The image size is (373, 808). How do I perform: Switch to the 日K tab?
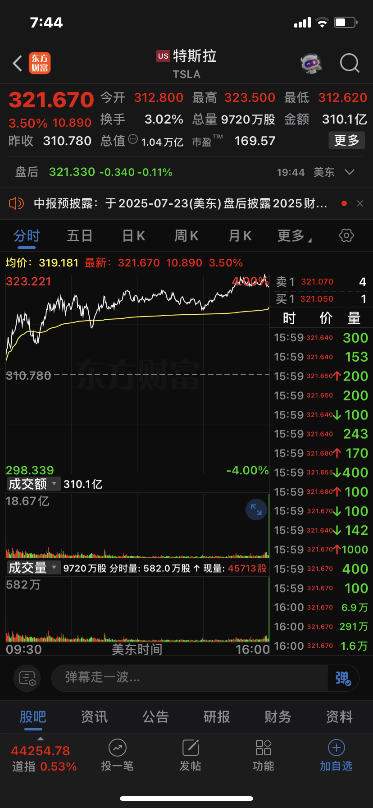click(x=134, y=236)
